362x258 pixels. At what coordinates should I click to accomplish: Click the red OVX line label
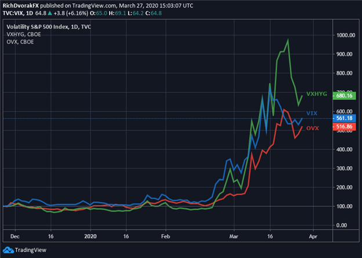click(x=312, y=128)
